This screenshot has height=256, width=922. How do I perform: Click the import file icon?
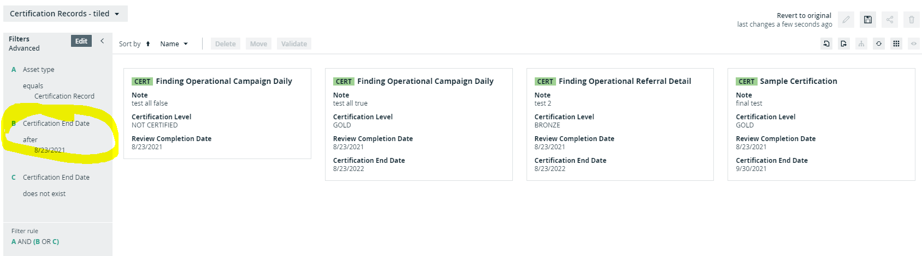[826, 44]
